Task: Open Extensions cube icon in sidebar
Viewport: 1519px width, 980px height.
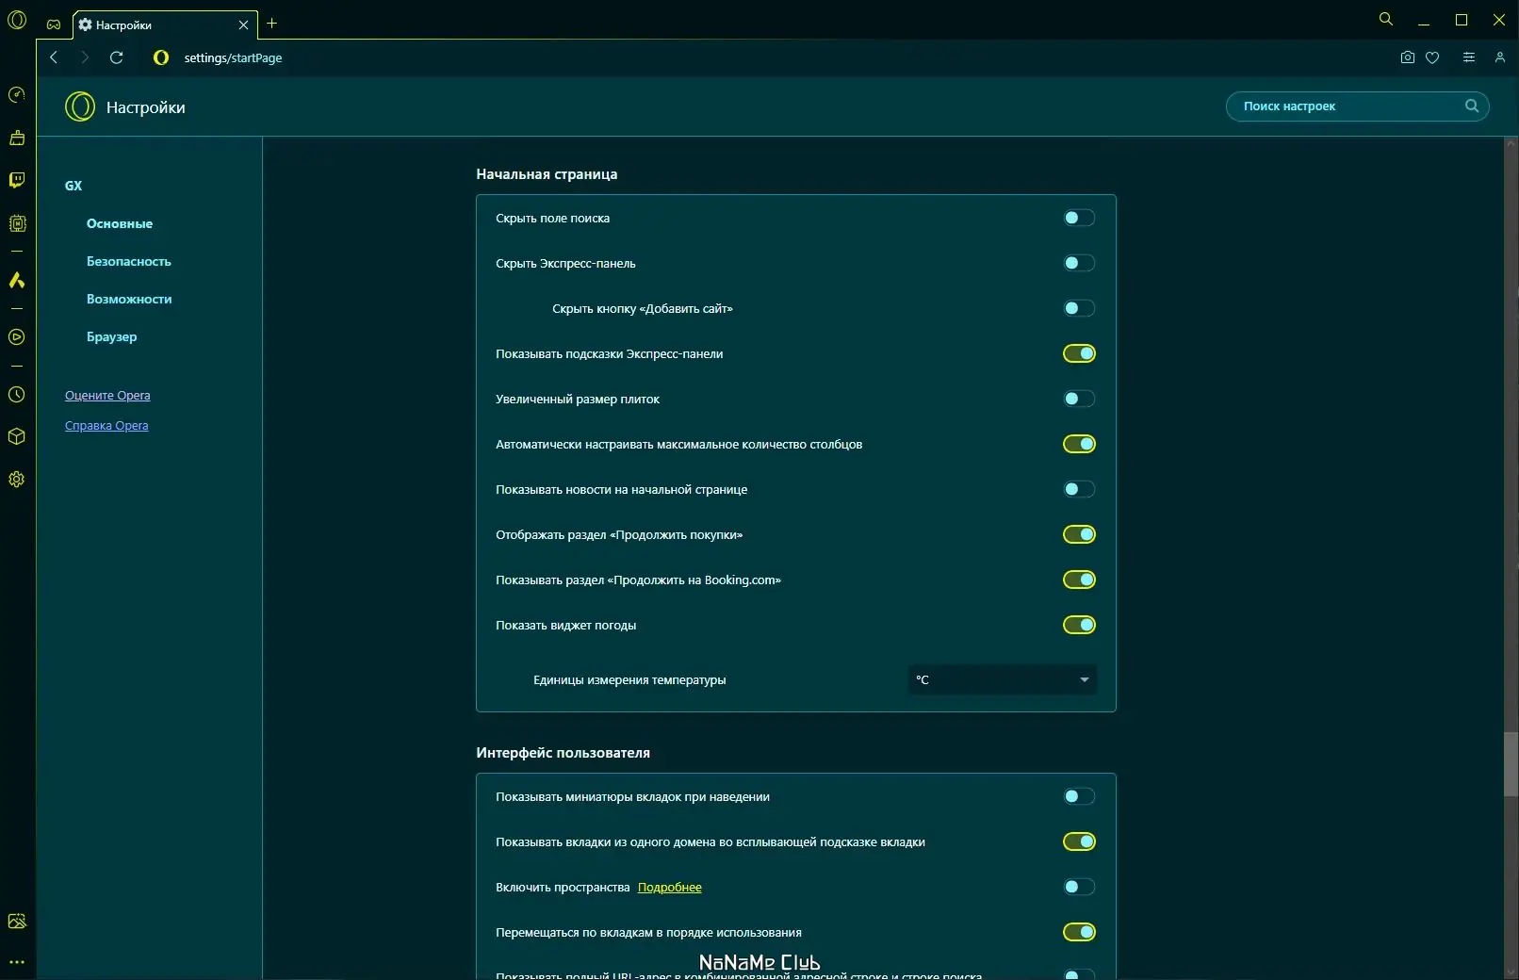Action: (x=17, y=436)
